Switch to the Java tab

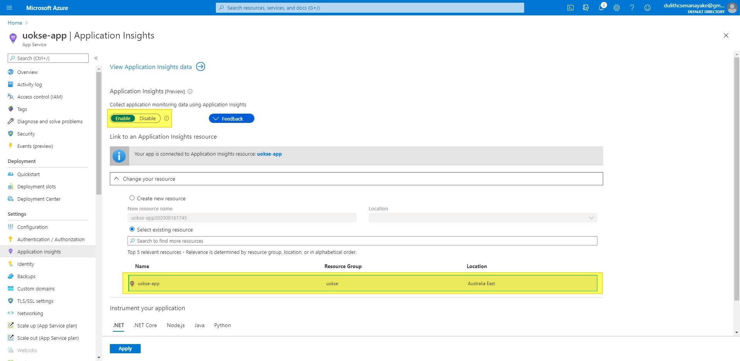pos(199,325)
